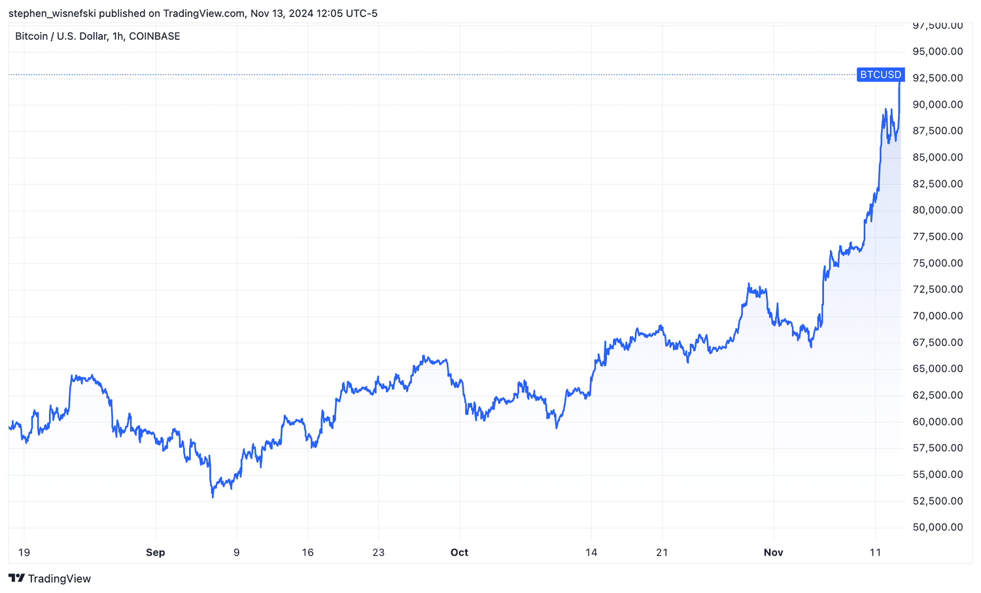Click the 97,500.00 price axis label

pyautogui.click(x=938, y=25)
